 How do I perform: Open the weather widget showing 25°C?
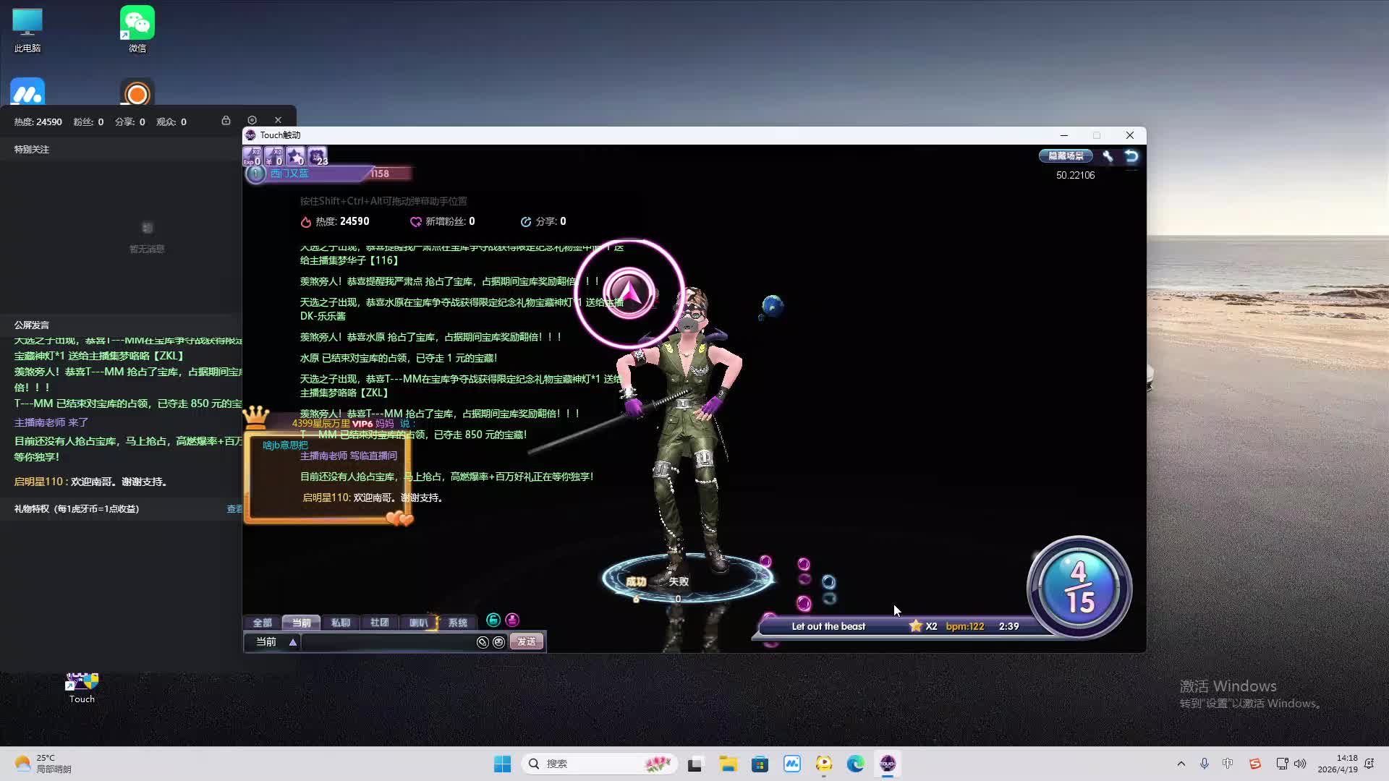click(43, 764)
